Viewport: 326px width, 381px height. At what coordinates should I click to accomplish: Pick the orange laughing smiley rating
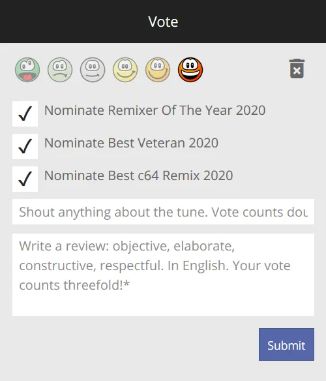pos(190,70)
